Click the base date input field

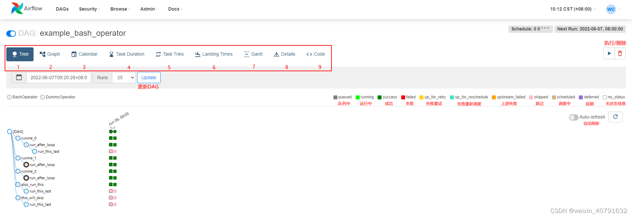point(59,78)
